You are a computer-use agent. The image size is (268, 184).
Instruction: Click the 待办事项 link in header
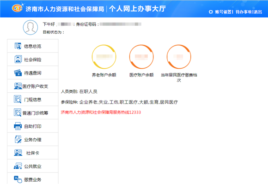coord(244,12)
